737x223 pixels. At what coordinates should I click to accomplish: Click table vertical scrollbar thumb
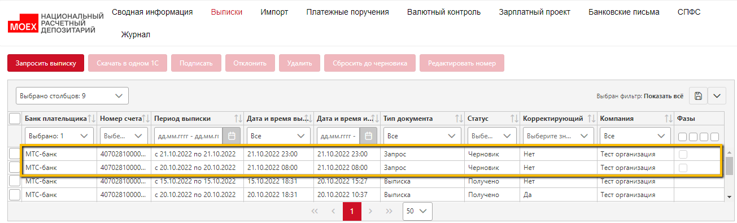pos(729,166)
